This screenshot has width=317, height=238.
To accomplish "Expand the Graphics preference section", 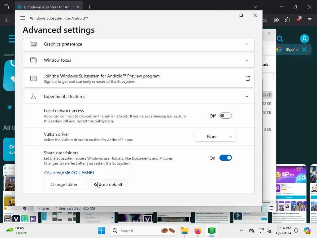I will [x=247, y=44].
